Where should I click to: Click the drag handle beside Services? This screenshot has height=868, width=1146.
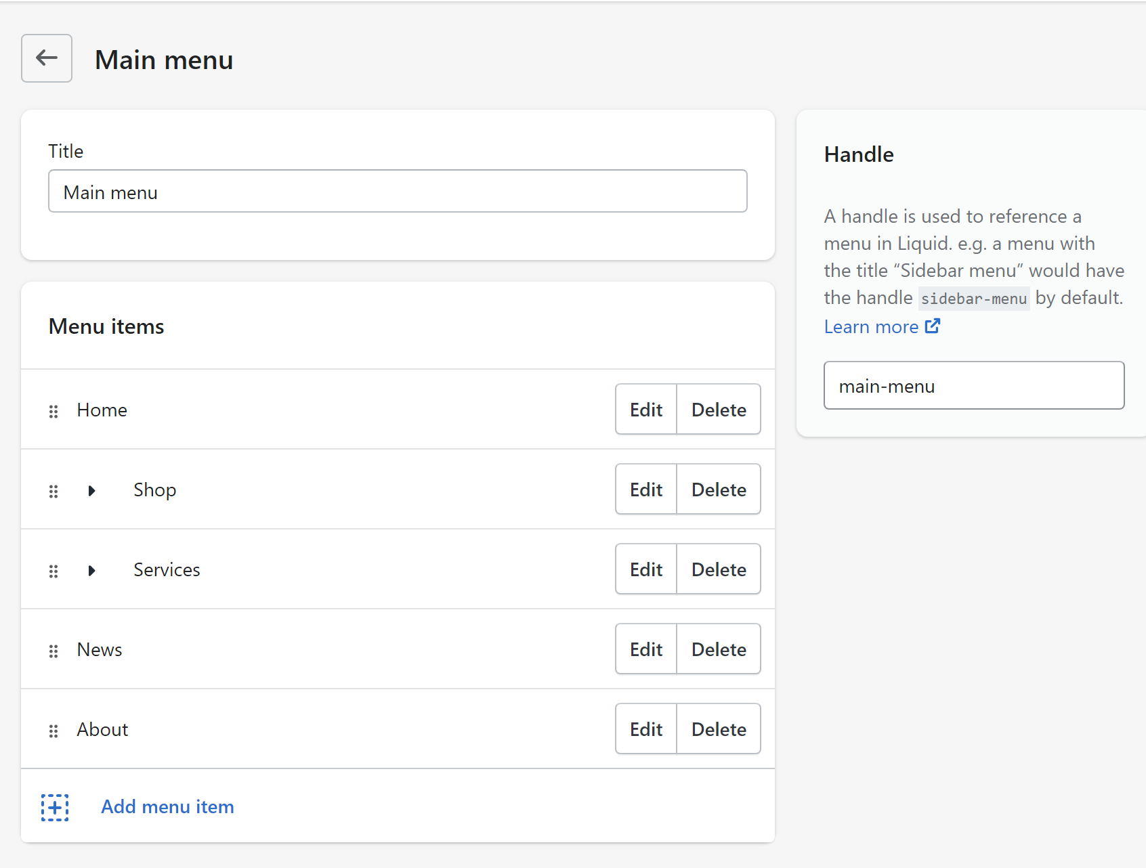click(54, 571)
